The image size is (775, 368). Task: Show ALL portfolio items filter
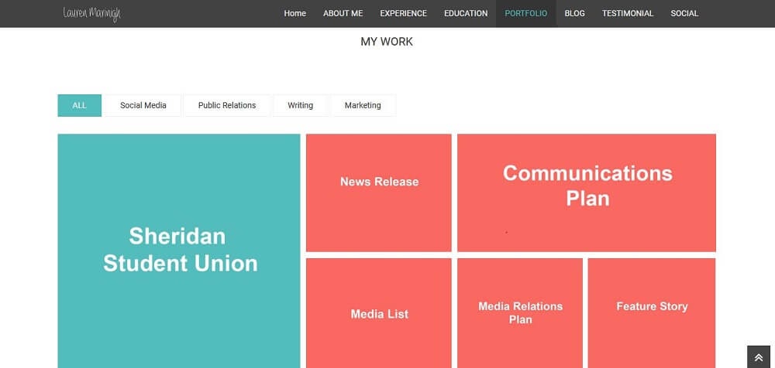click(x=80, y=106)
